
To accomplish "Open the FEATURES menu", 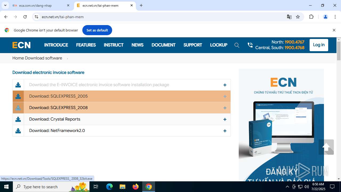I will [86, 45].
